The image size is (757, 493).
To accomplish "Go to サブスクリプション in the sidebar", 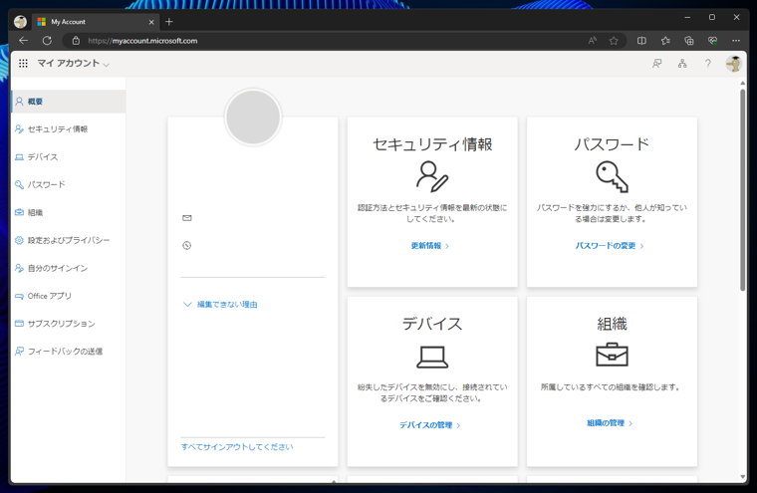I will [69, 324].
